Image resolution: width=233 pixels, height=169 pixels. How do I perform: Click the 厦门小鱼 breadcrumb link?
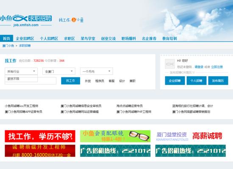point(8,46)
